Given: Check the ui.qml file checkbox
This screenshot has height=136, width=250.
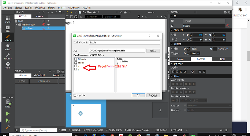Looking at the screenshot, I should pyautogui.click(x=75, y=95).
